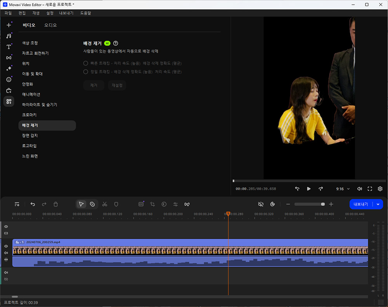Delete the selected clip with trash icon
Viewport: 388px width, 307px height.
55,204
